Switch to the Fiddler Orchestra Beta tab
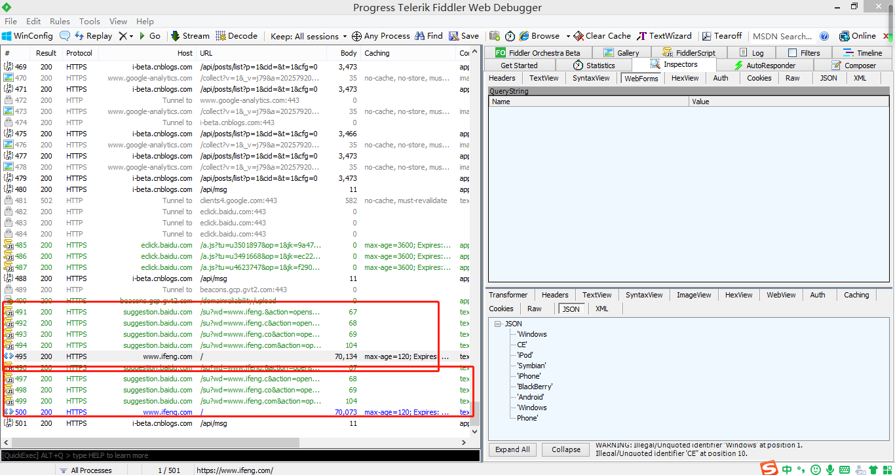 (x=538, y=53)
